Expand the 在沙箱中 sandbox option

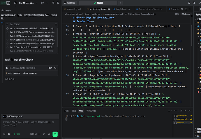[31, 68]
